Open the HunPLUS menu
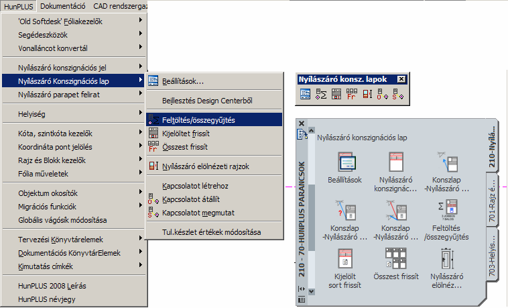This screenshot has height=308, width=508. point(19,6)
